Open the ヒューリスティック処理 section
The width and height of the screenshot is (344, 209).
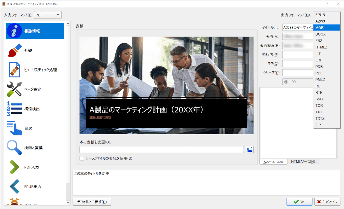tap(35, 70)
